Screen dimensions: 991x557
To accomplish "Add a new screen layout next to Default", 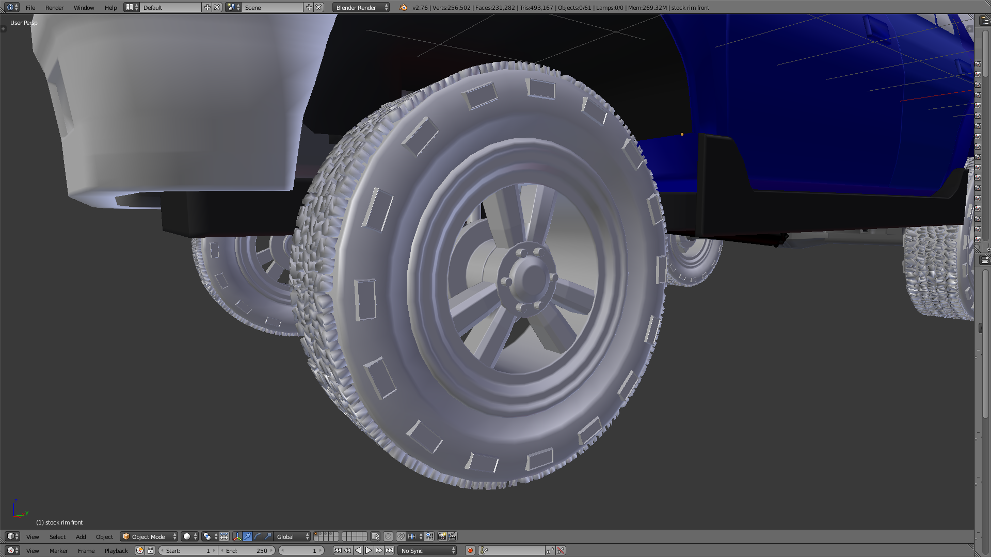I will click(207, 8).
